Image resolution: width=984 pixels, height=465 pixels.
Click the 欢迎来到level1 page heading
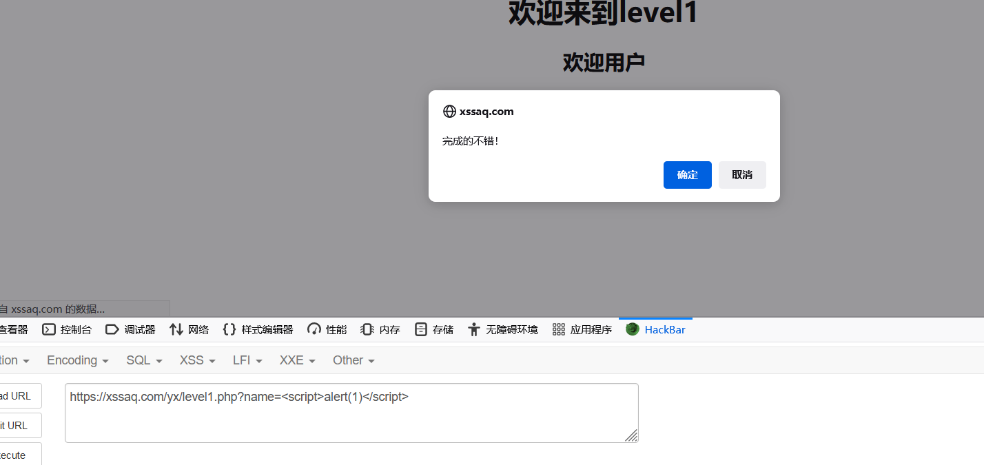pos(604,13)
